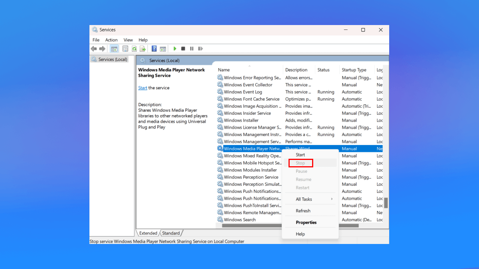
Task: Click the vertical scrollbar thumb of services list
Action: [x=386, y=203]
